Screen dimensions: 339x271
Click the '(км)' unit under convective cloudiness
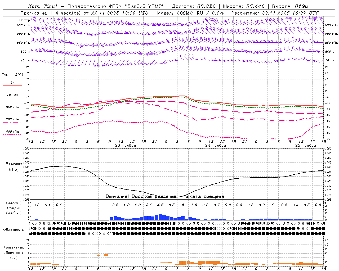click(14, 258)
